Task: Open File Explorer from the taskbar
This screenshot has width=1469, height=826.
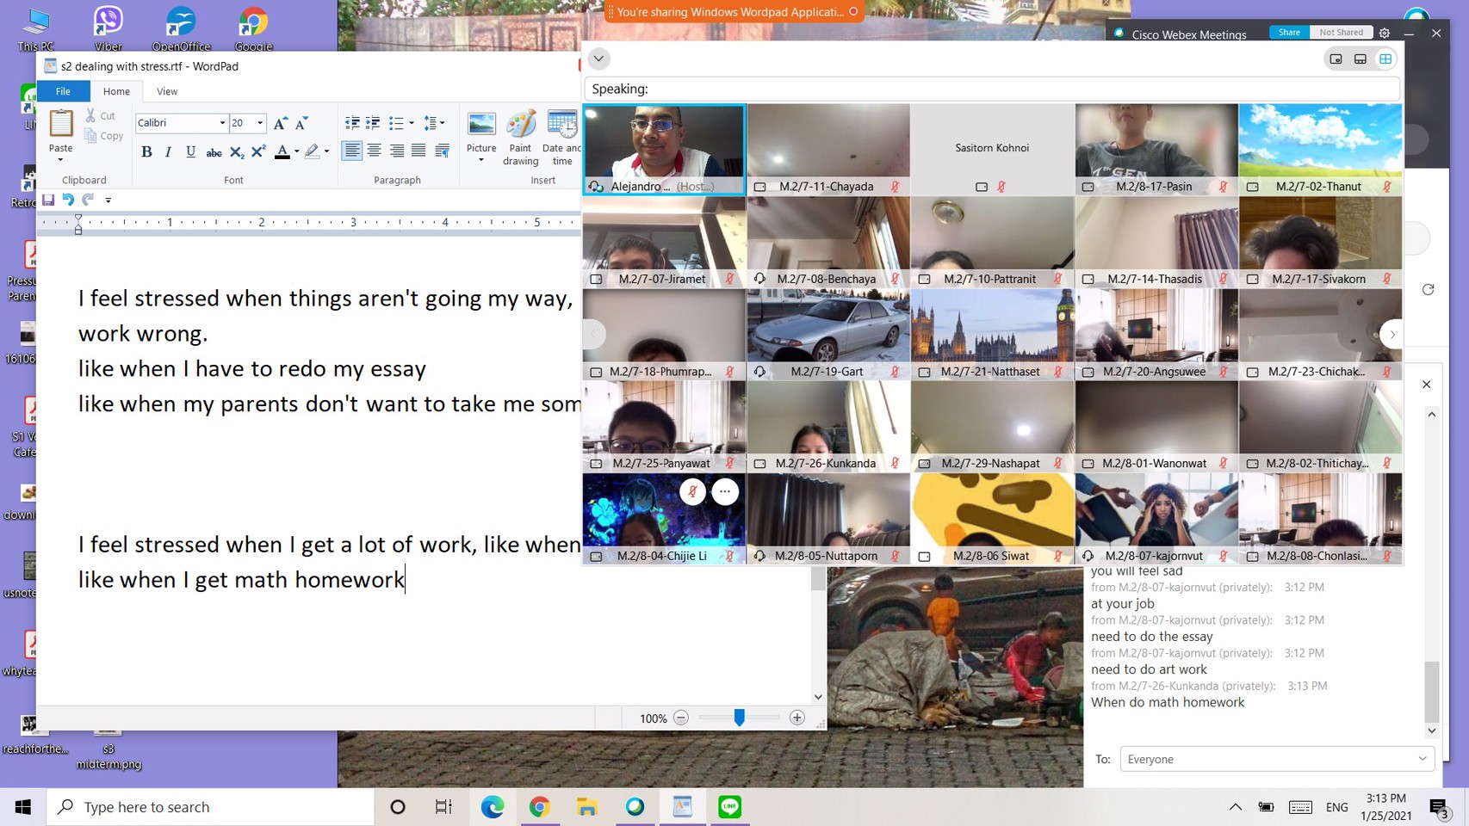Action: tap(587, 807)
